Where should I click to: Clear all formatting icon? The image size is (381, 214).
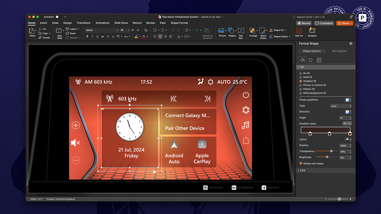[146, 30]
